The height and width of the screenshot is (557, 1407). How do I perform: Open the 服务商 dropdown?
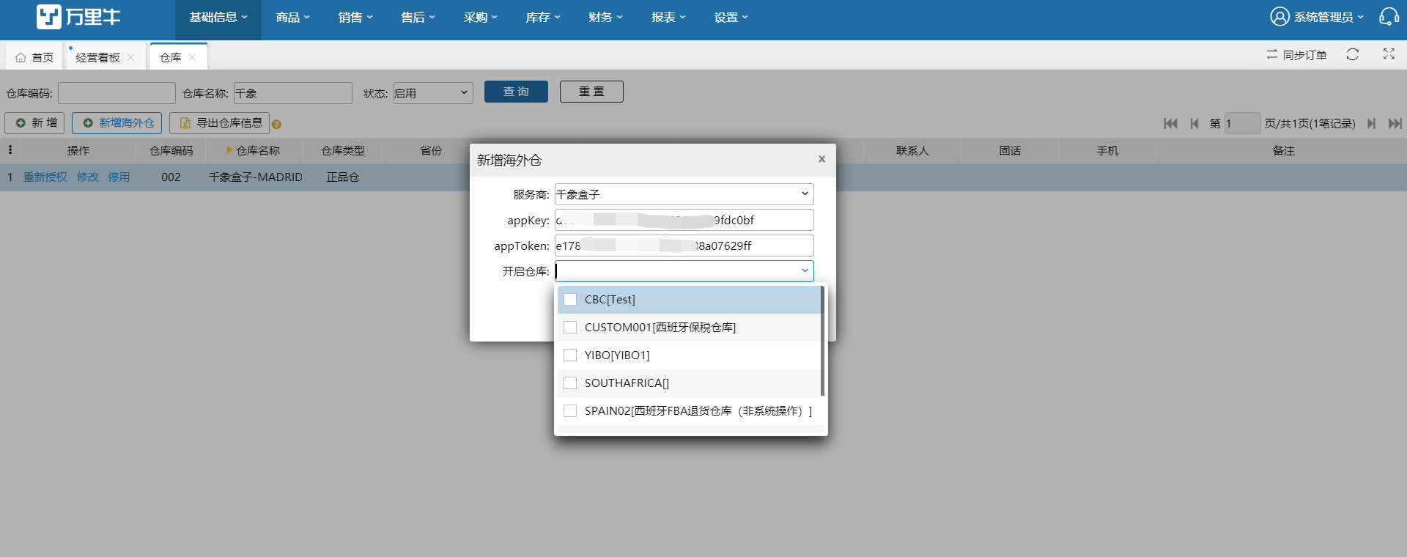coord(684,194)
